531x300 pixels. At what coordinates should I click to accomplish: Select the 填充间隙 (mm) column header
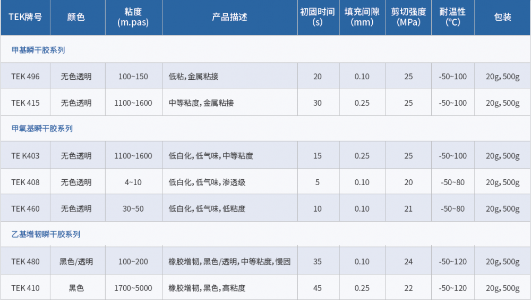[x=362, y=17]
